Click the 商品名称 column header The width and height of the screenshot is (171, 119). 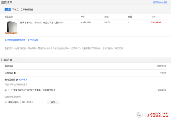(x=9, y=17)
